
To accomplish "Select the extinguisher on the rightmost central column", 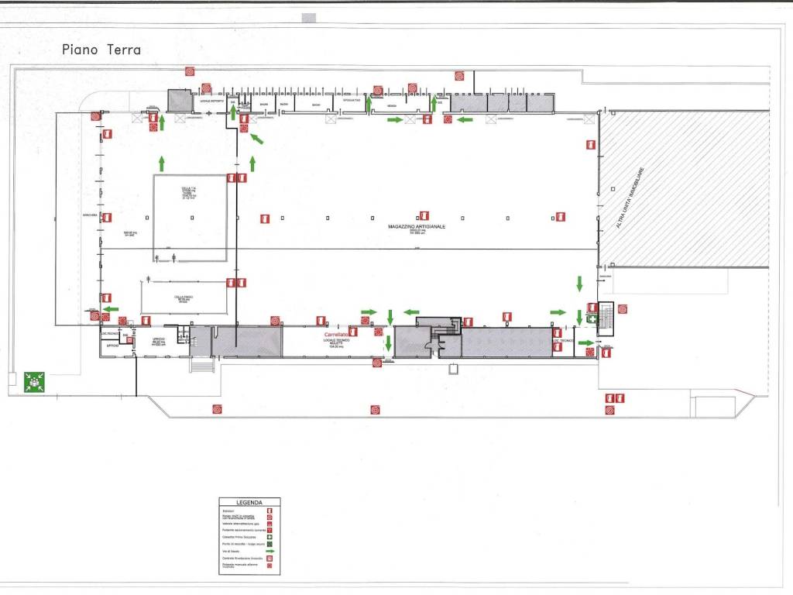I will tap(561, 217).
